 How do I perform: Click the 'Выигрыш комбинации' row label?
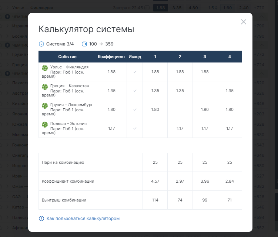tap(64, 200)
